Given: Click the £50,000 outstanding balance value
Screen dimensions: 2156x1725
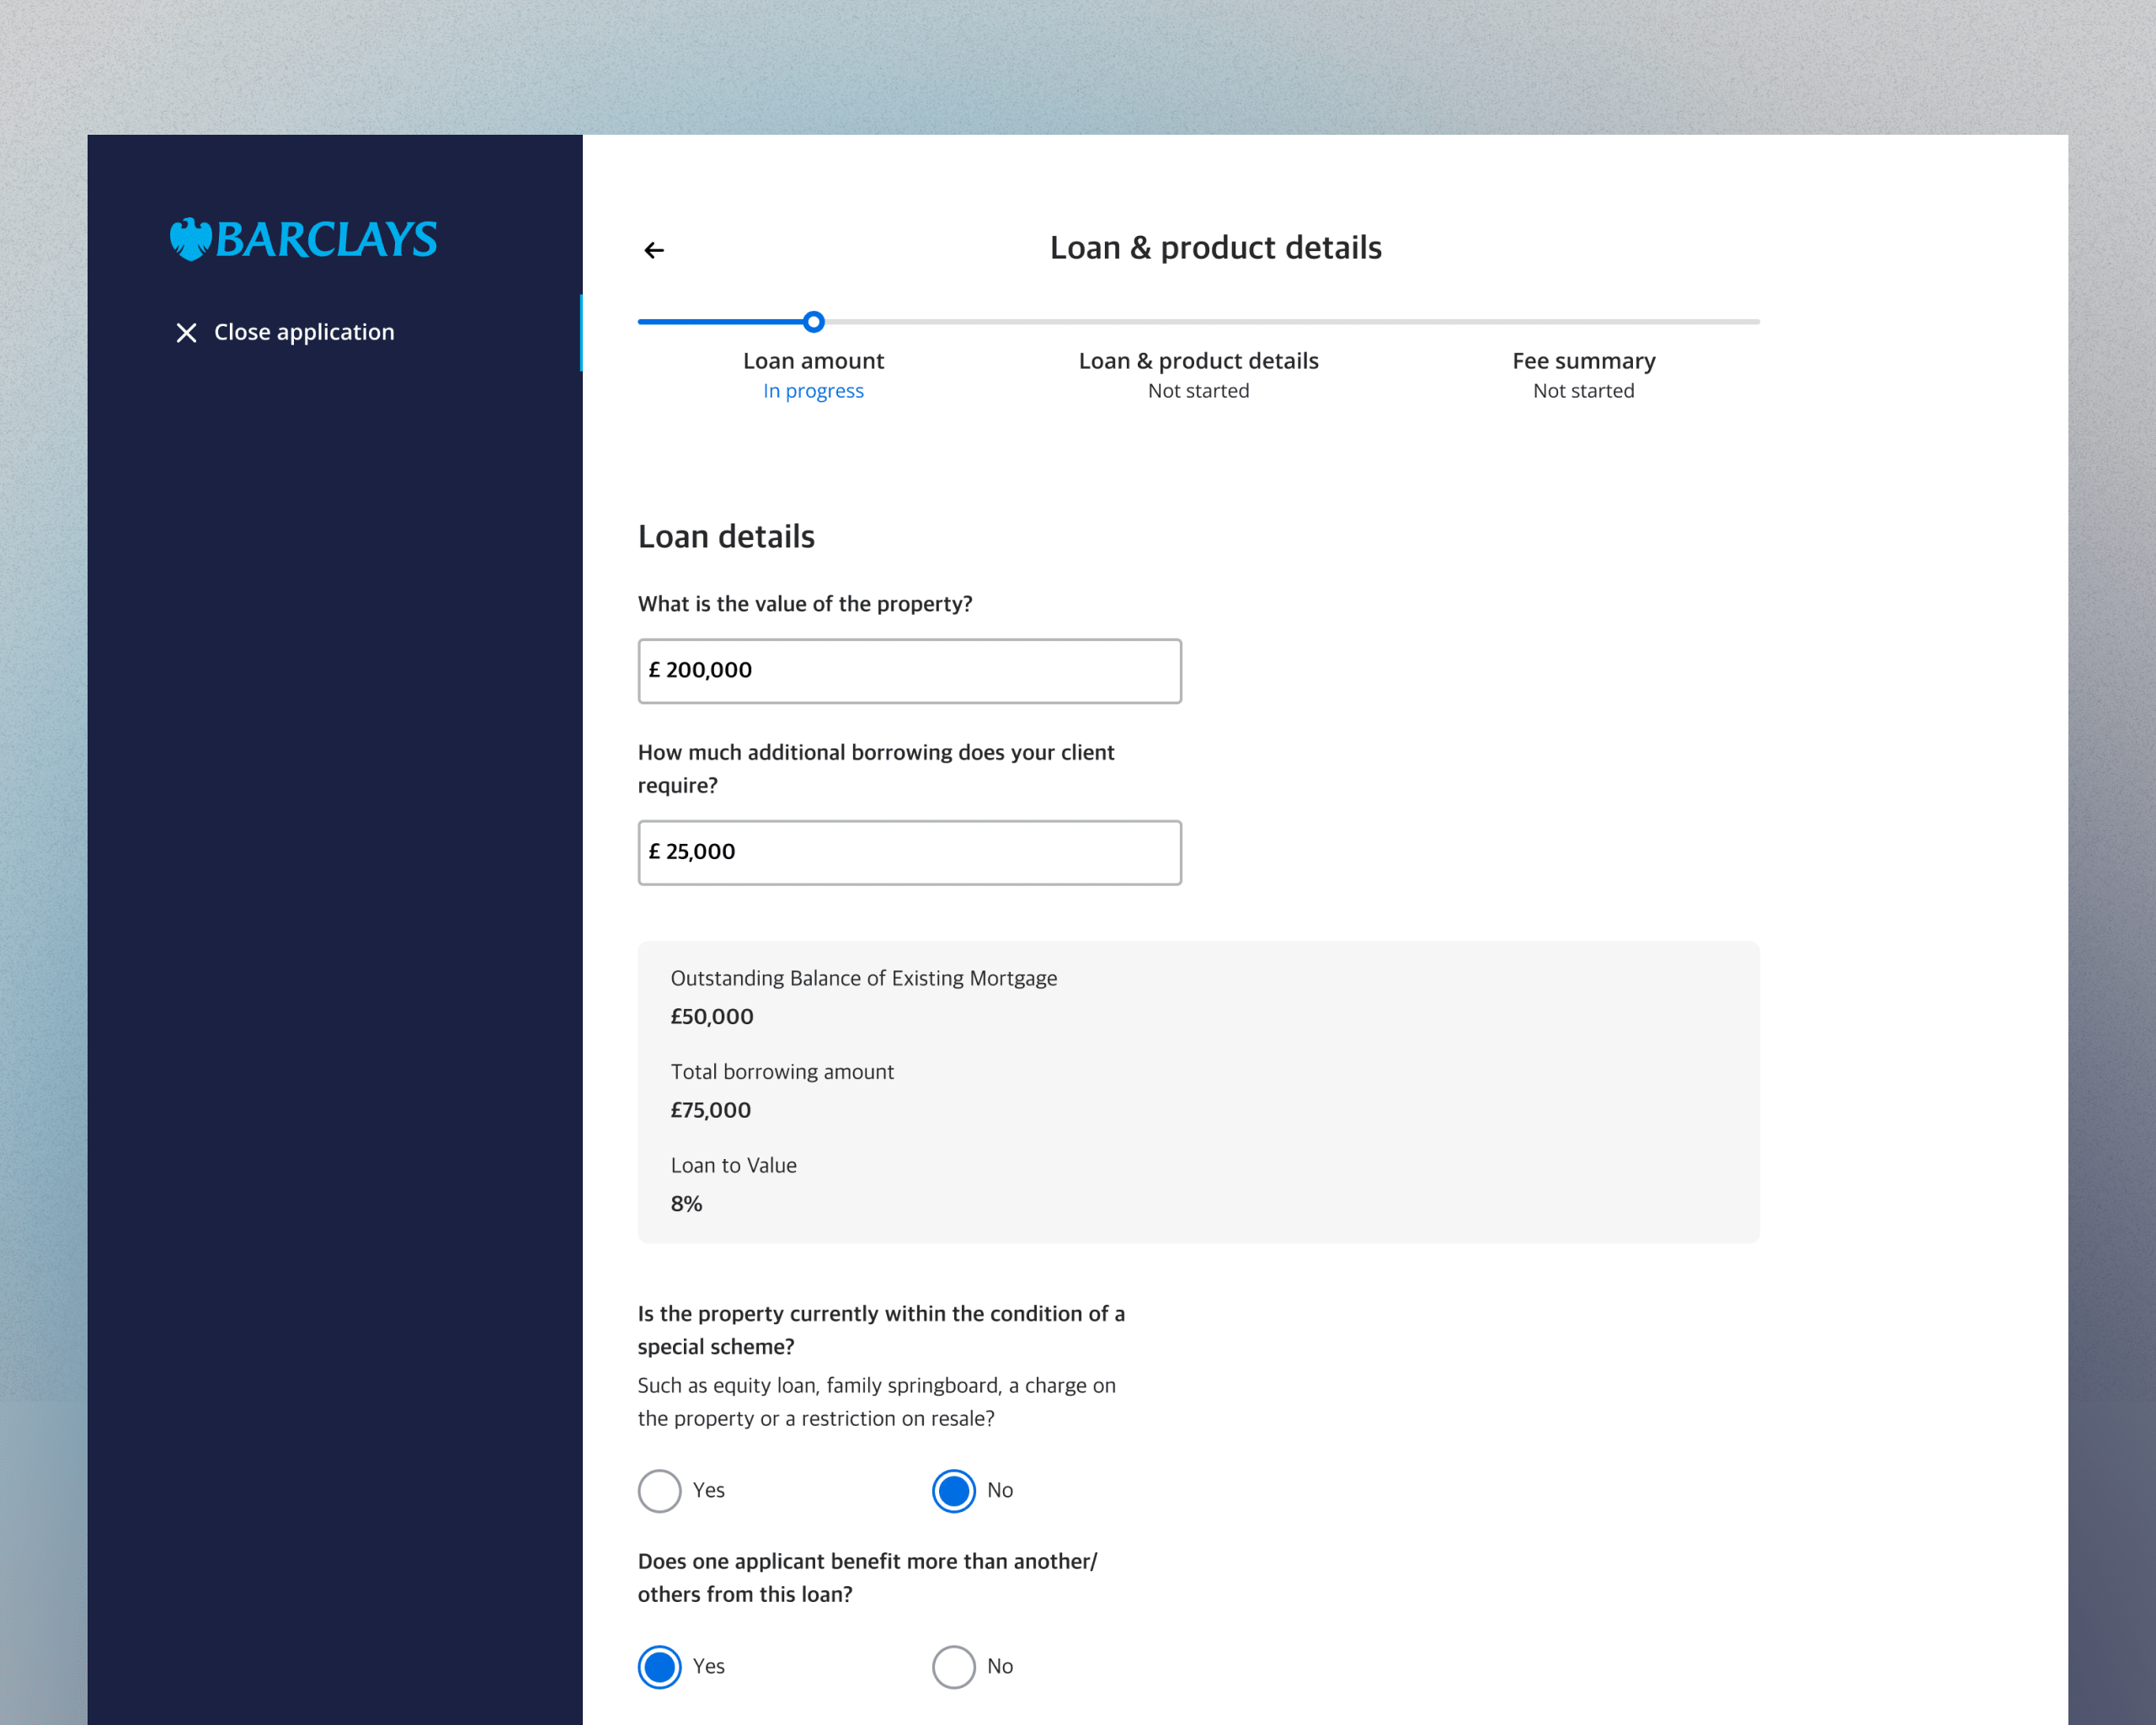Looking at the screenshot, I should pos(712,1017).
